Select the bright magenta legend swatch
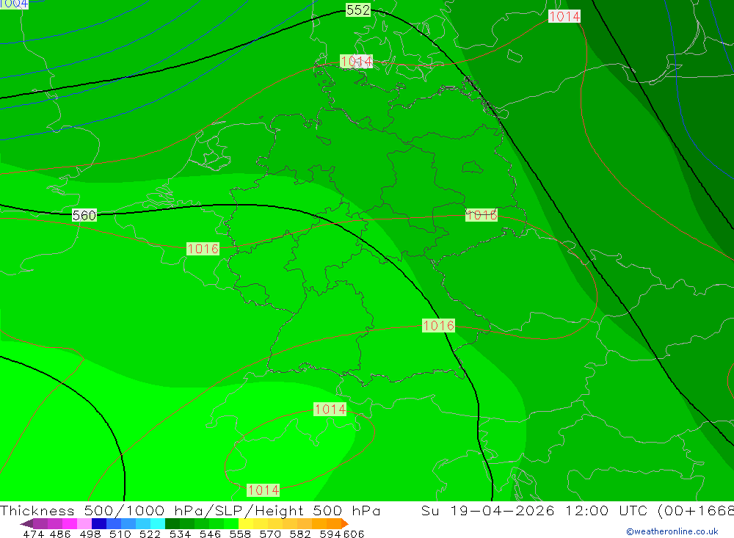The width and height of the screenshot is (734, 538). click(69, 523)
